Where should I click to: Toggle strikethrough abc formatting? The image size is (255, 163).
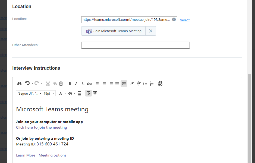coord(89,84)
